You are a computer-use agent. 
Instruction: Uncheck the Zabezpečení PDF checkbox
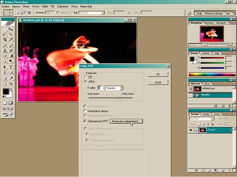tap(85, 121)
